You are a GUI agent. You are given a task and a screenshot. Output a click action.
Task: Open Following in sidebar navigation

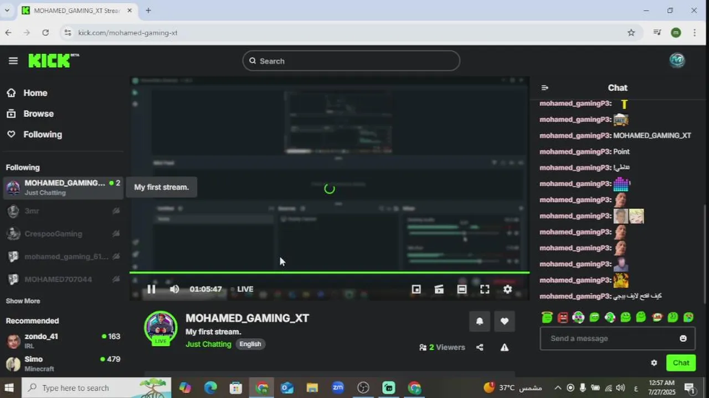pos(34,134)
